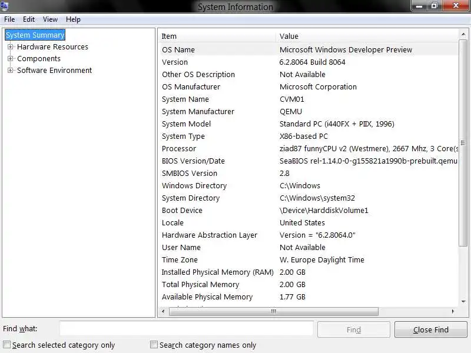471x353 pixels.
Task: Click the vertical scrollbar down arrow
Action: pyautogui.click(x=463, y=302)
